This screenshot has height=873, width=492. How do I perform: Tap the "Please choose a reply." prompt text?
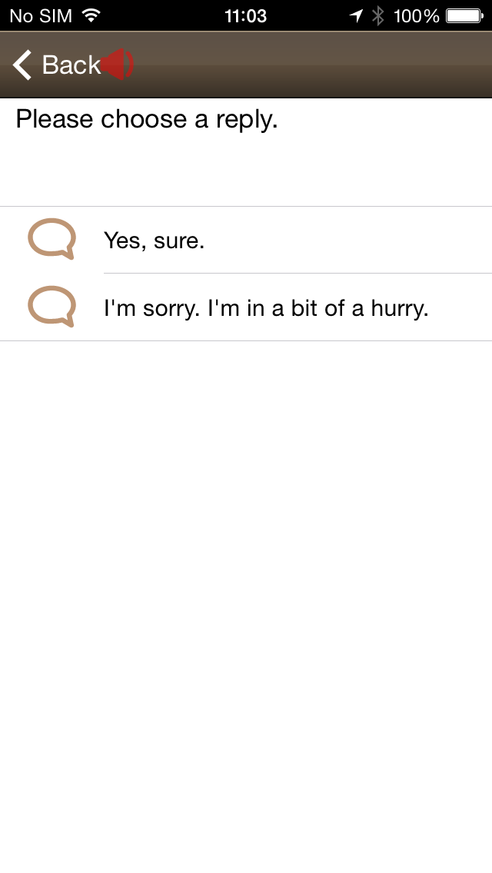147,119
